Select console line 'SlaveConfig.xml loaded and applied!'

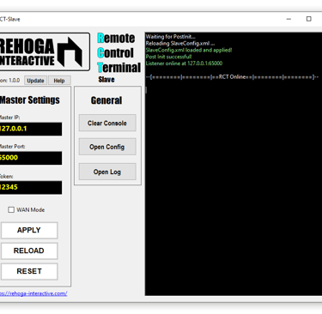[x=189, y=50]
